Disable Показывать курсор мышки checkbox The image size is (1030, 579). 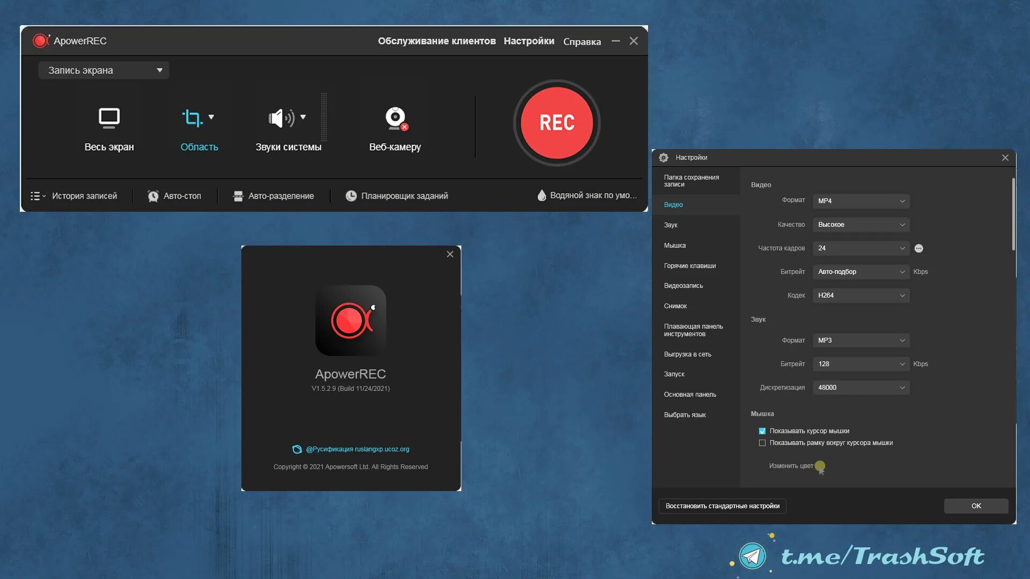point(762,431)
